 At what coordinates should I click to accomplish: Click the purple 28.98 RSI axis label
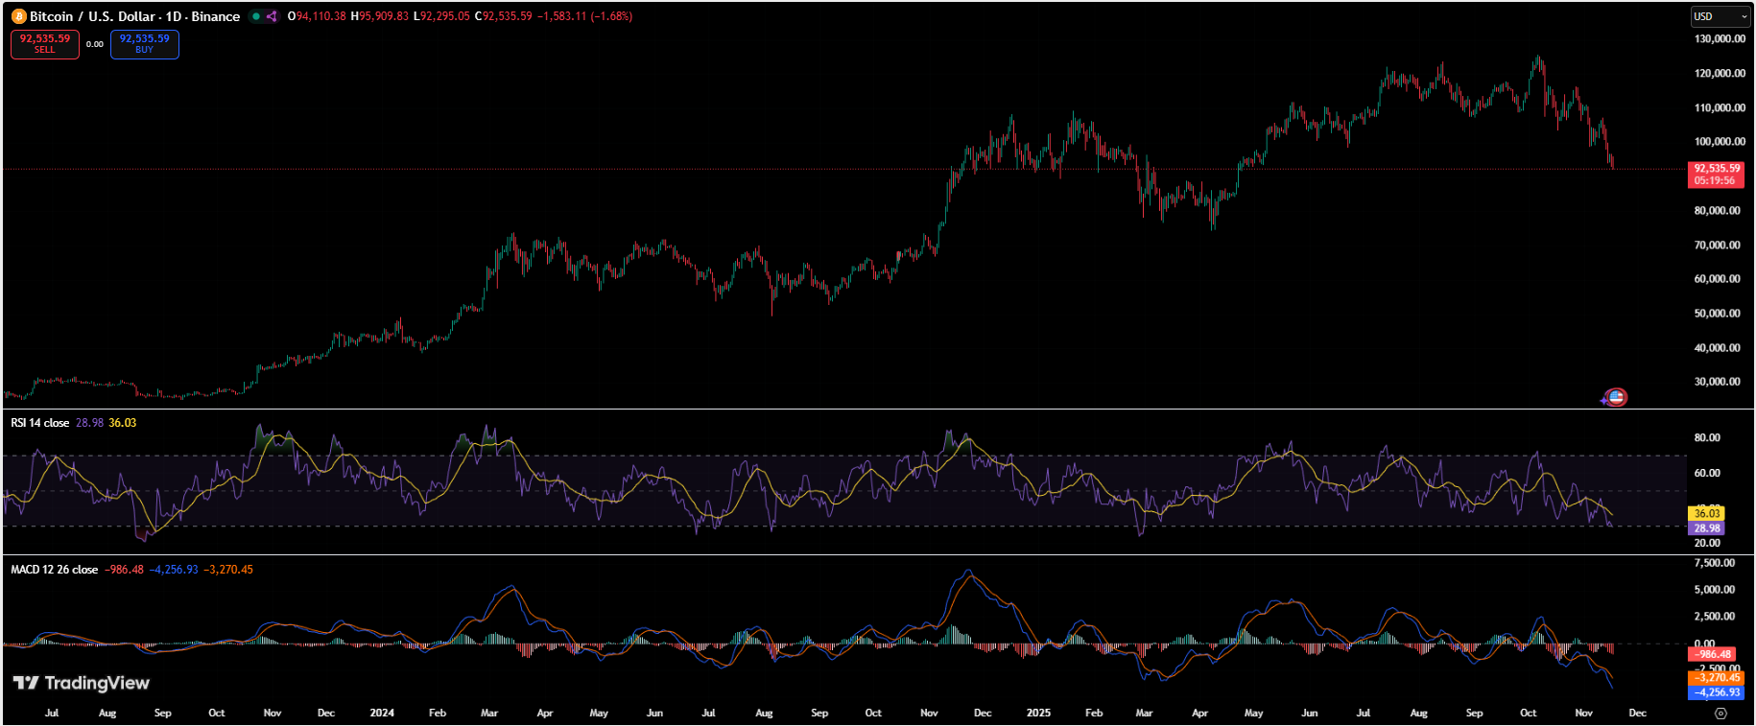point(1707,528)
